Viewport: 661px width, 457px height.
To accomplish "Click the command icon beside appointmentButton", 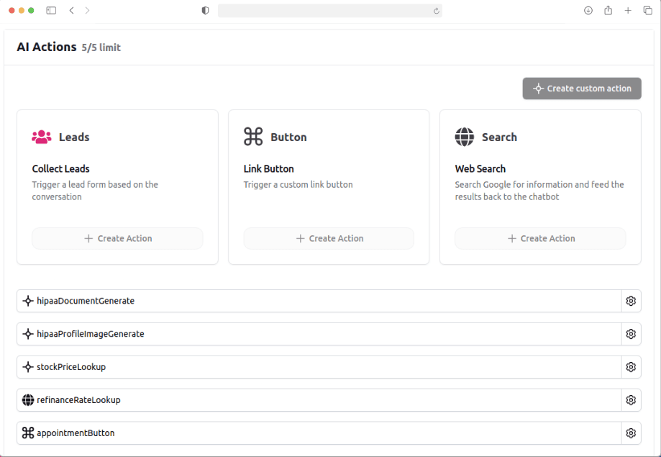I will coord(28,433).
